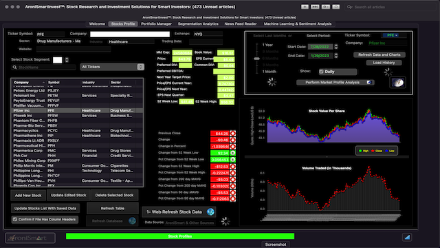Screen dimensions: 440x248
Task: Click the Search all articles field
Action: [x=390, y=7]
